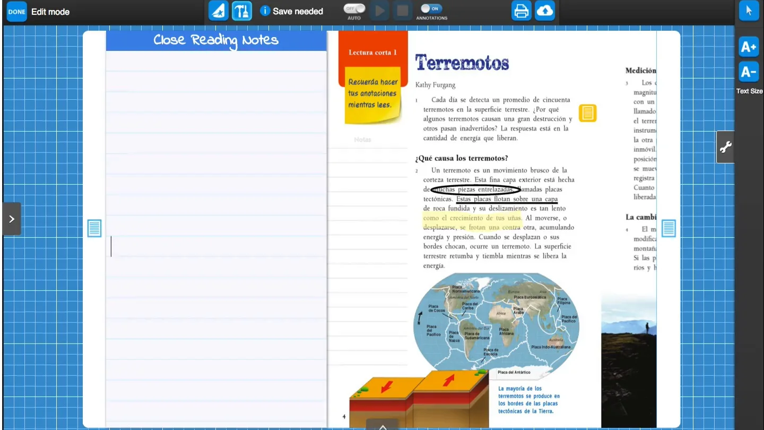Click the printer icon
Screen dimensions: 764x430
pos(521,11)
